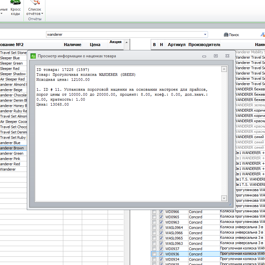Toggle the Н checkbox for WASL0963

(x=161, y=243)
